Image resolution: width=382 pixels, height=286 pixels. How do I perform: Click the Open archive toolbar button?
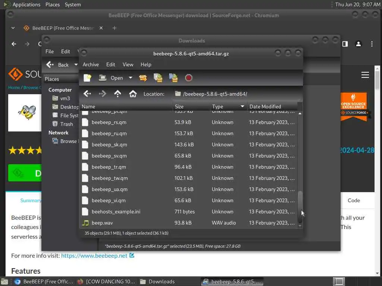111,78
